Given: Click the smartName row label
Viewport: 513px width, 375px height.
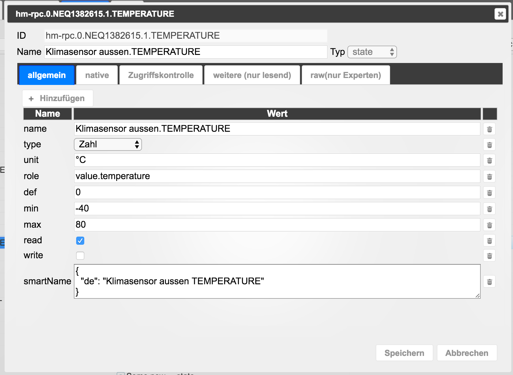Looking at the screenshot, I should click(47, 281).
